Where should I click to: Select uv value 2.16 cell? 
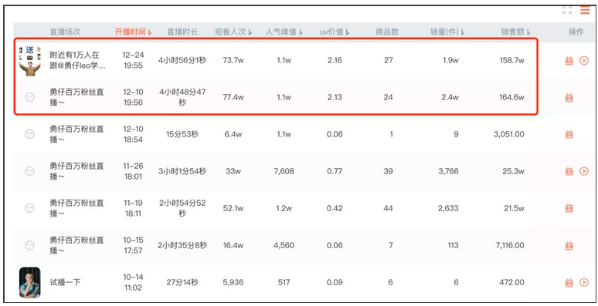(x=335, y=60)
